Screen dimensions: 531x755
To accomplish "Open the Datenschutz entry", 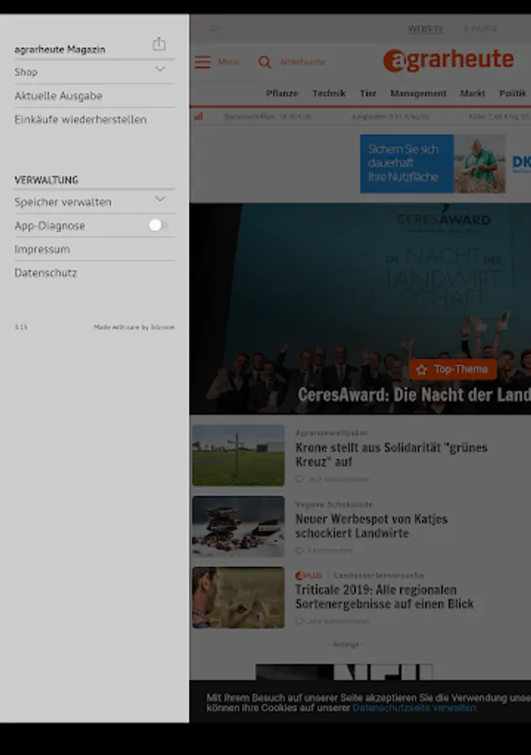I will point(46,273).
